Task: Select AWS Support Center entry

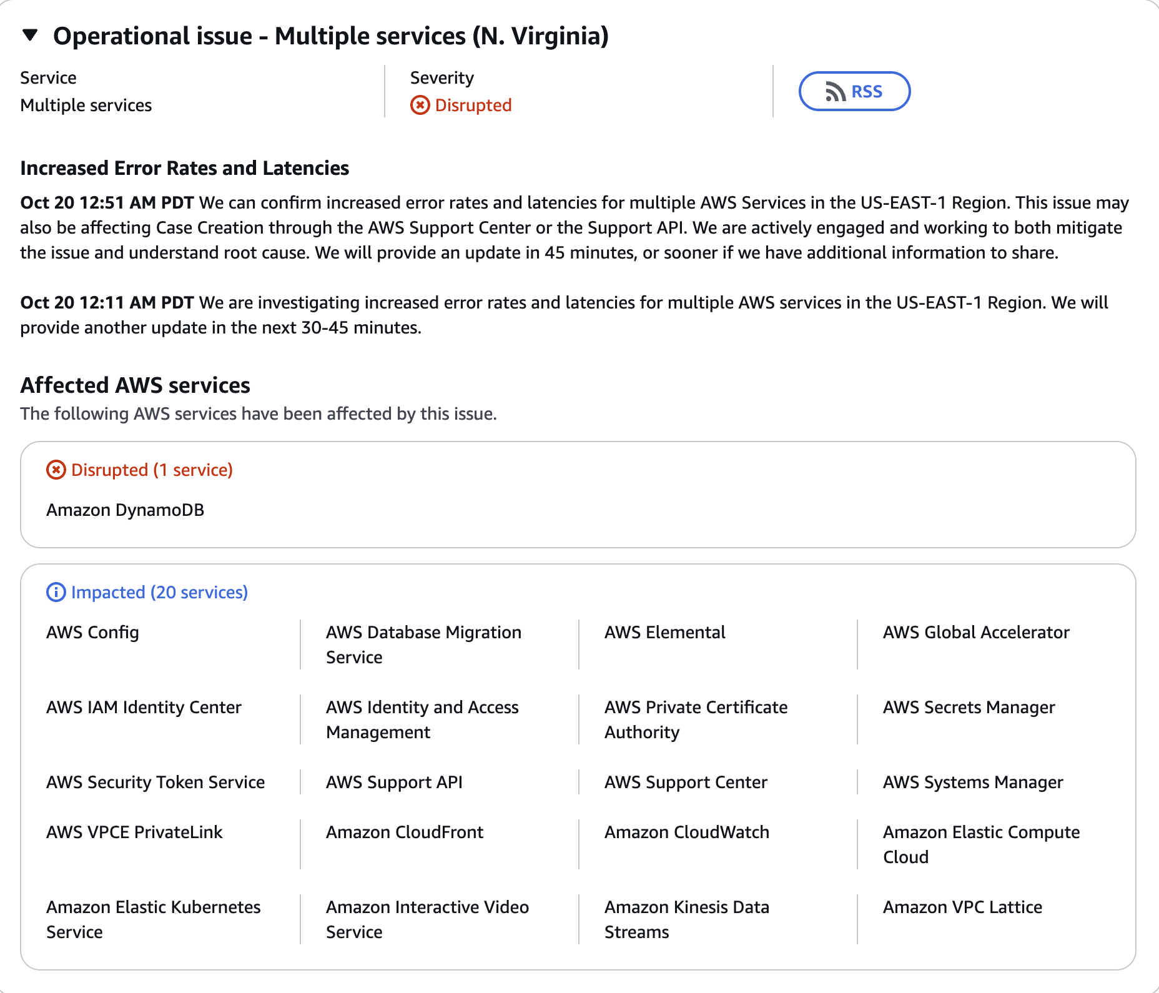Action: (x=685, y=783)
